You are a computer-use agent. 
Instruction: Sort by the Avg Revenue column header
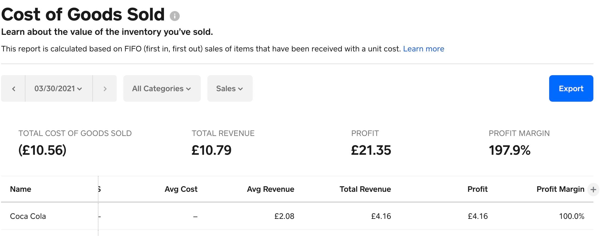(271, 189)
